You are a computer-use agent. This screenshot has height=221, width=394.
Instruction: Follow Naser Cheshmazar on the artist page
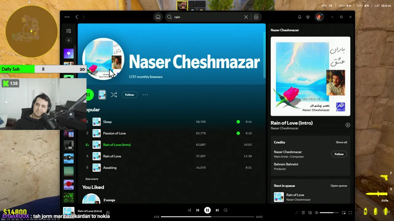[x=130, y=95]
